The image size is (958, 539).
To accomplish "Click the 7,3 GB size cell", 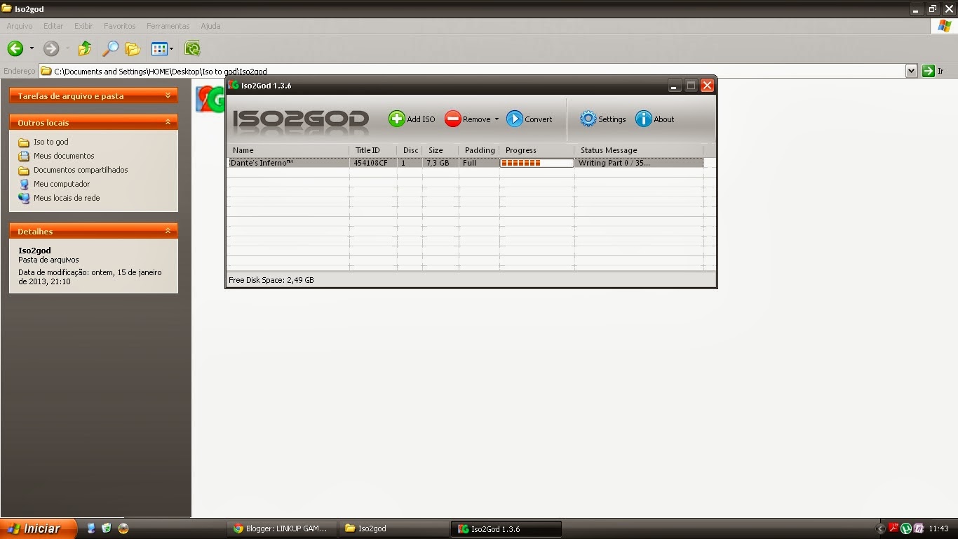I will pos(437,163).
